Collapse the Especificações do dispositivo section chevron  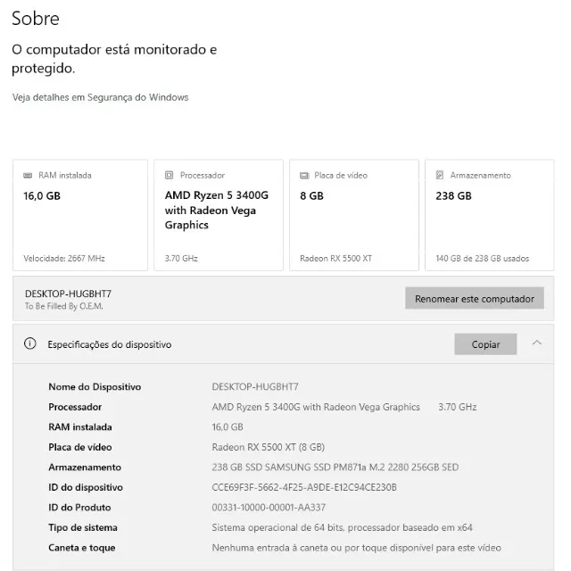tap(537, 343)
